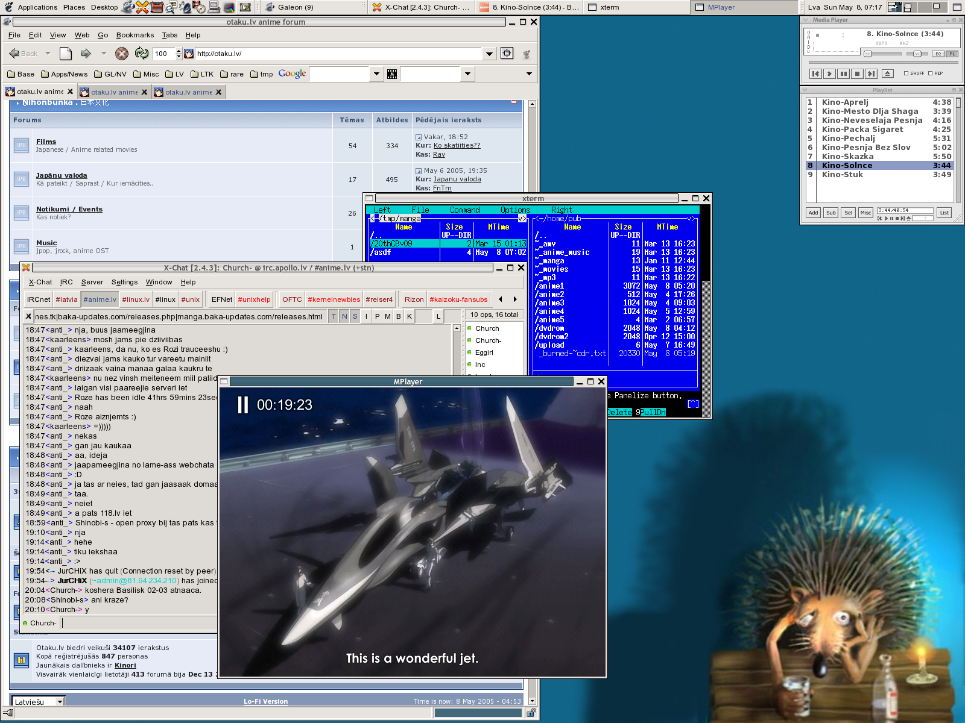Toggle channel mode M in X-Chat
The width and height of the screenshot is (965, 723).
pyautogui.click(x=388, y=316)
